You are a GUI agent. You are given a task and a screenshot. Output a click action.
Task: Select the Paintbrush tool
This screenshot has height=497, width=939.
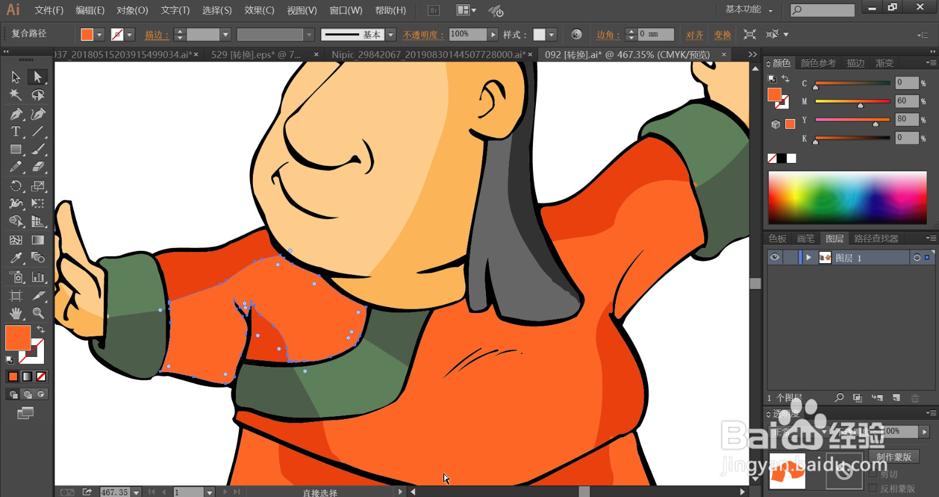38,149
